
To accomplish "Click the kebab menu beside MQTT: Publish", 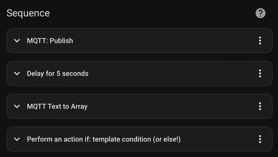I will (260, 40).
